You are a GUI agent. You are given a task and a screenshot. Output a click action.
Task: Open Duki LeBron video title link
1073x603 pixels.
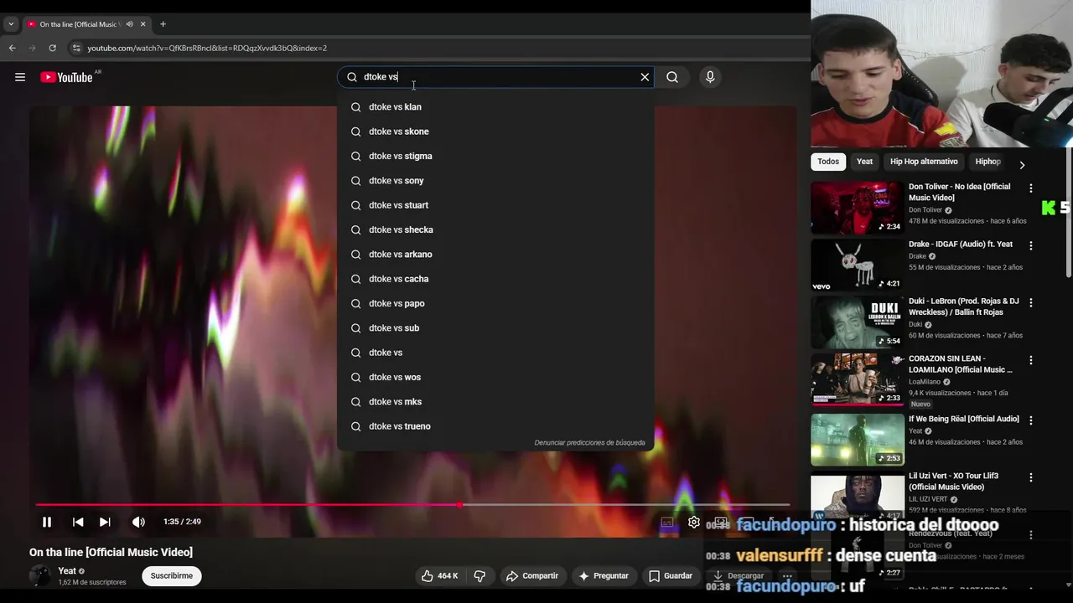[964, 307]
